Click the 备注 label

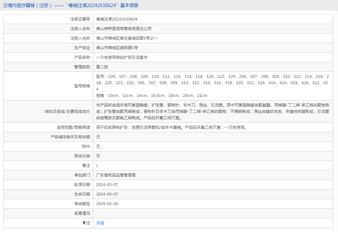(x=86, y=166)
